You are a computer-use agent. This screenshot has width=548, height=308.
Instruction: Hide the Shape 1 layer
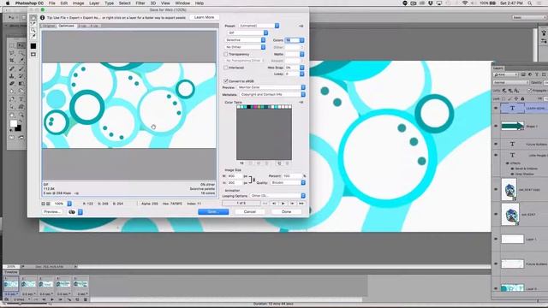[x=496, y=126]
